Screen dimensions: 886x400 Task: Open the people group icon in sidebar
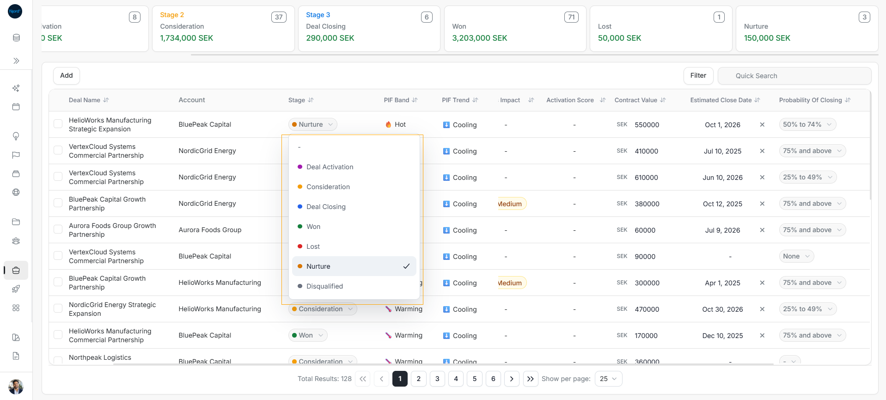[x=16, y=241]
